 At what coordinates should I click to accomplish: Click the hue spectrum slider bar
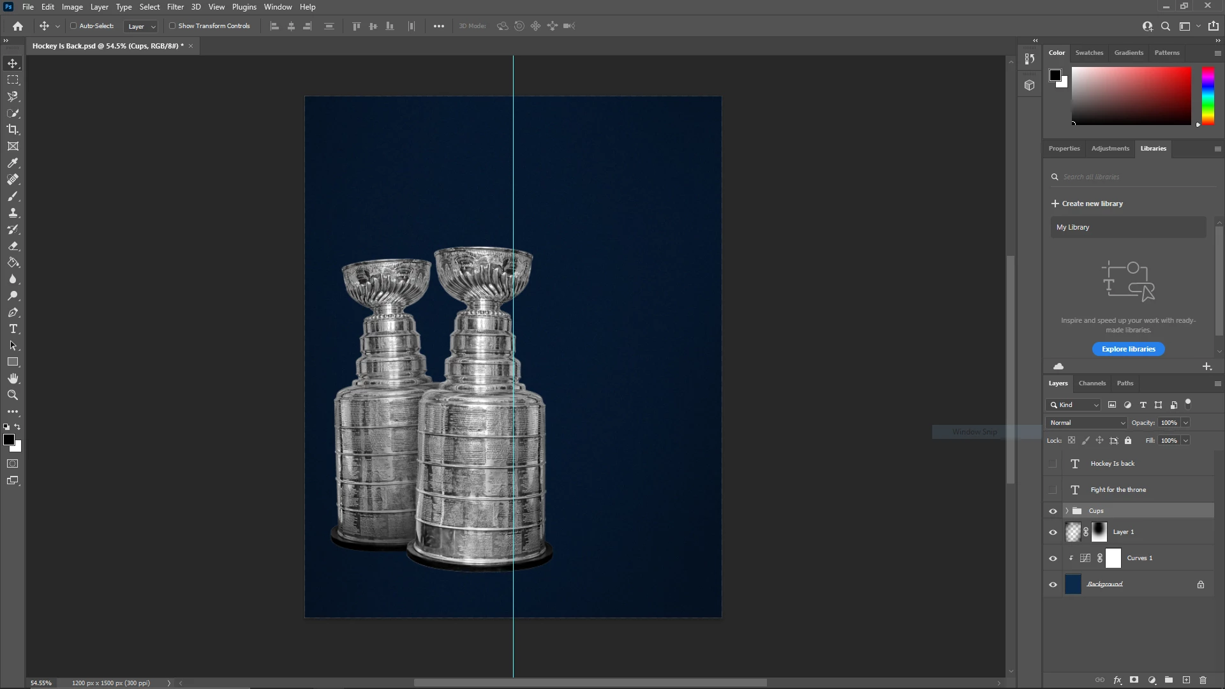coord(1208,96)
